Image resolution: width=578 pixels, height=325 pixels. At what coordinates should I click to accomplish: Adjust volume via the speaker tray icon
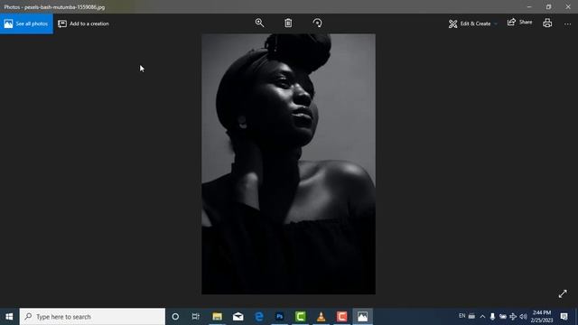(523, 317)
